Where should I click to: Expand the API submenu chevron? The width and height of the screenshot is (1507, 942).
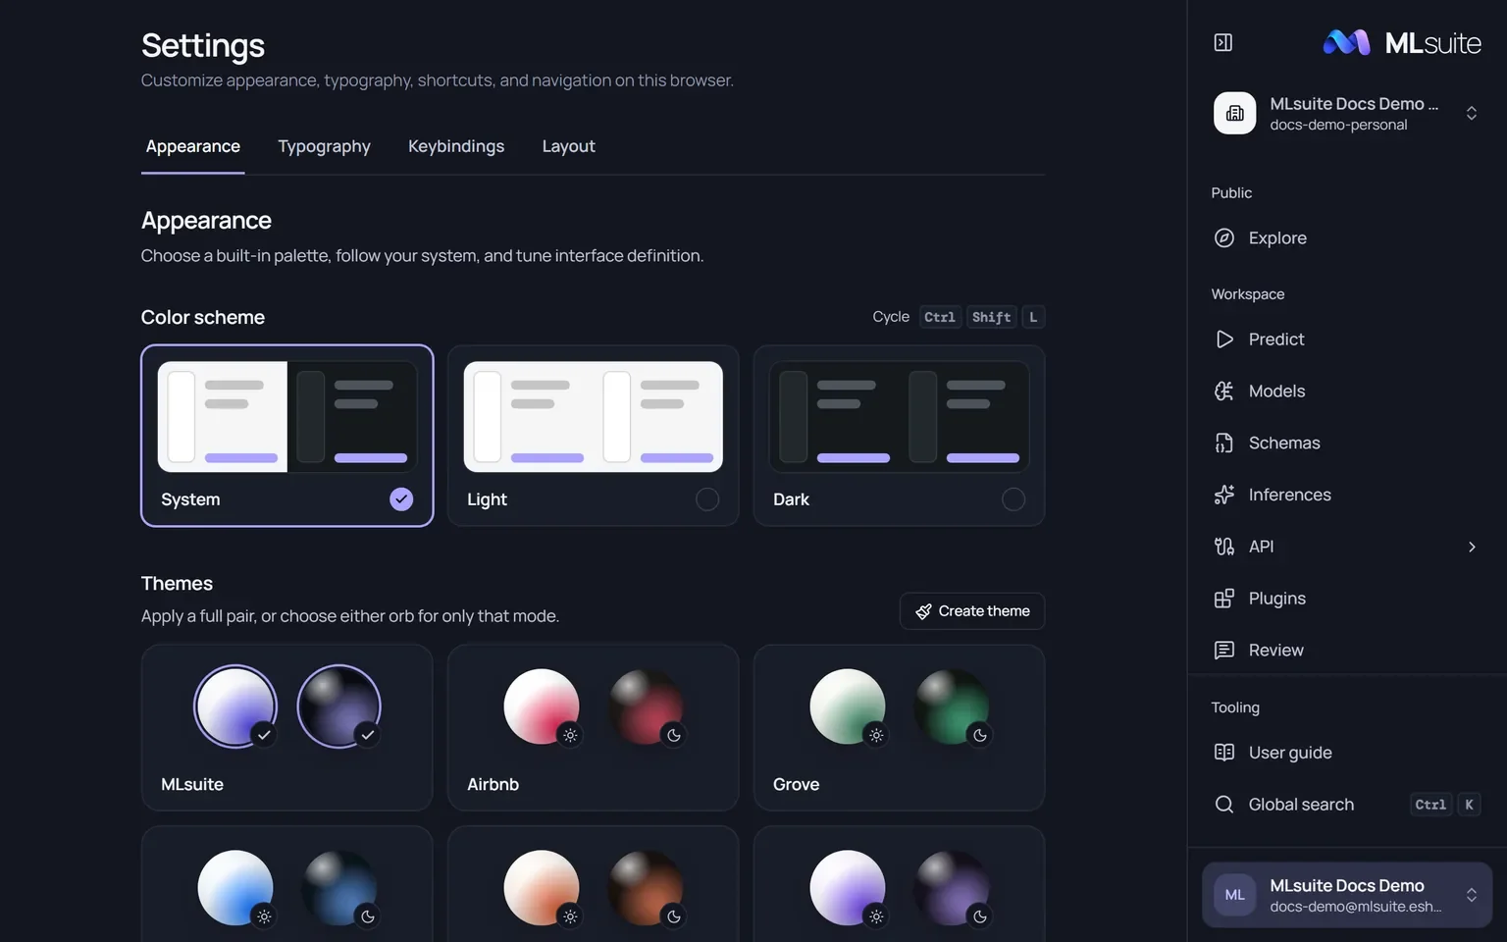(1472, 547)
